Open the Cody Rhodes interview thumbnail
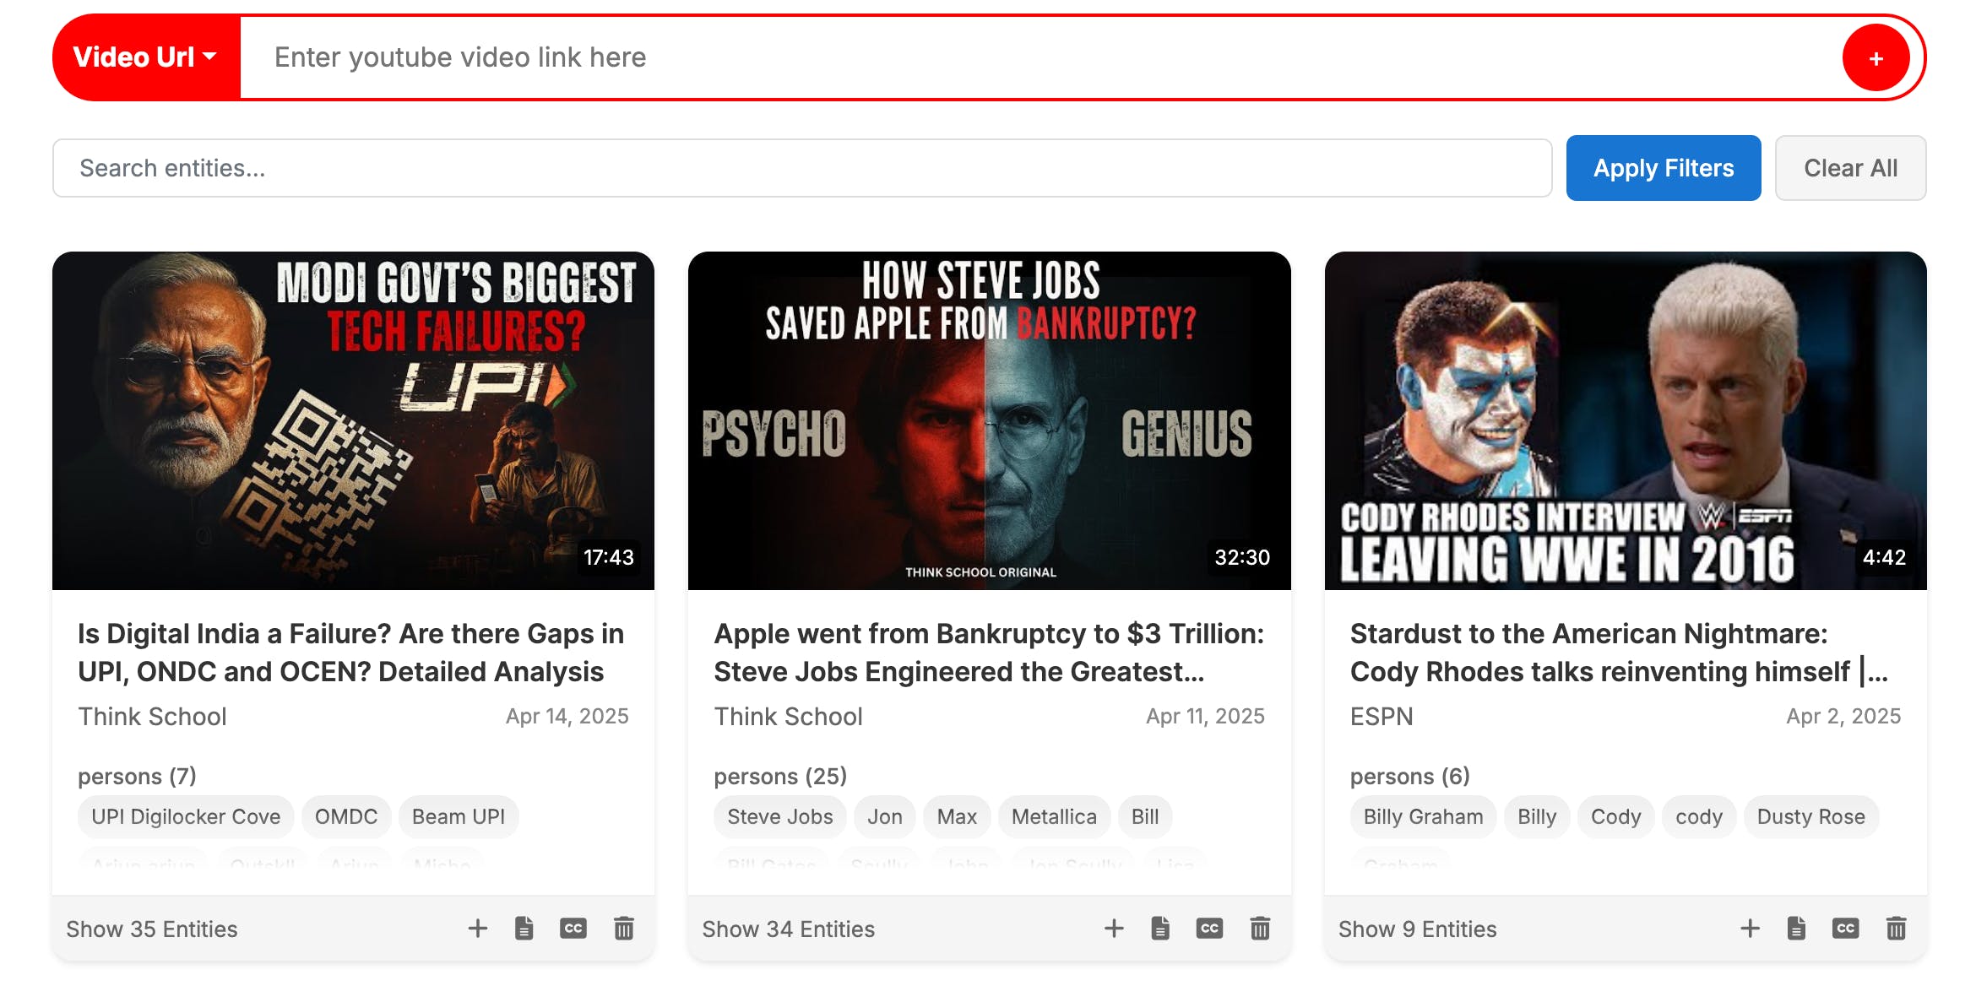The height and width of the screenshot is (986, 1976). coord(1625,420)
